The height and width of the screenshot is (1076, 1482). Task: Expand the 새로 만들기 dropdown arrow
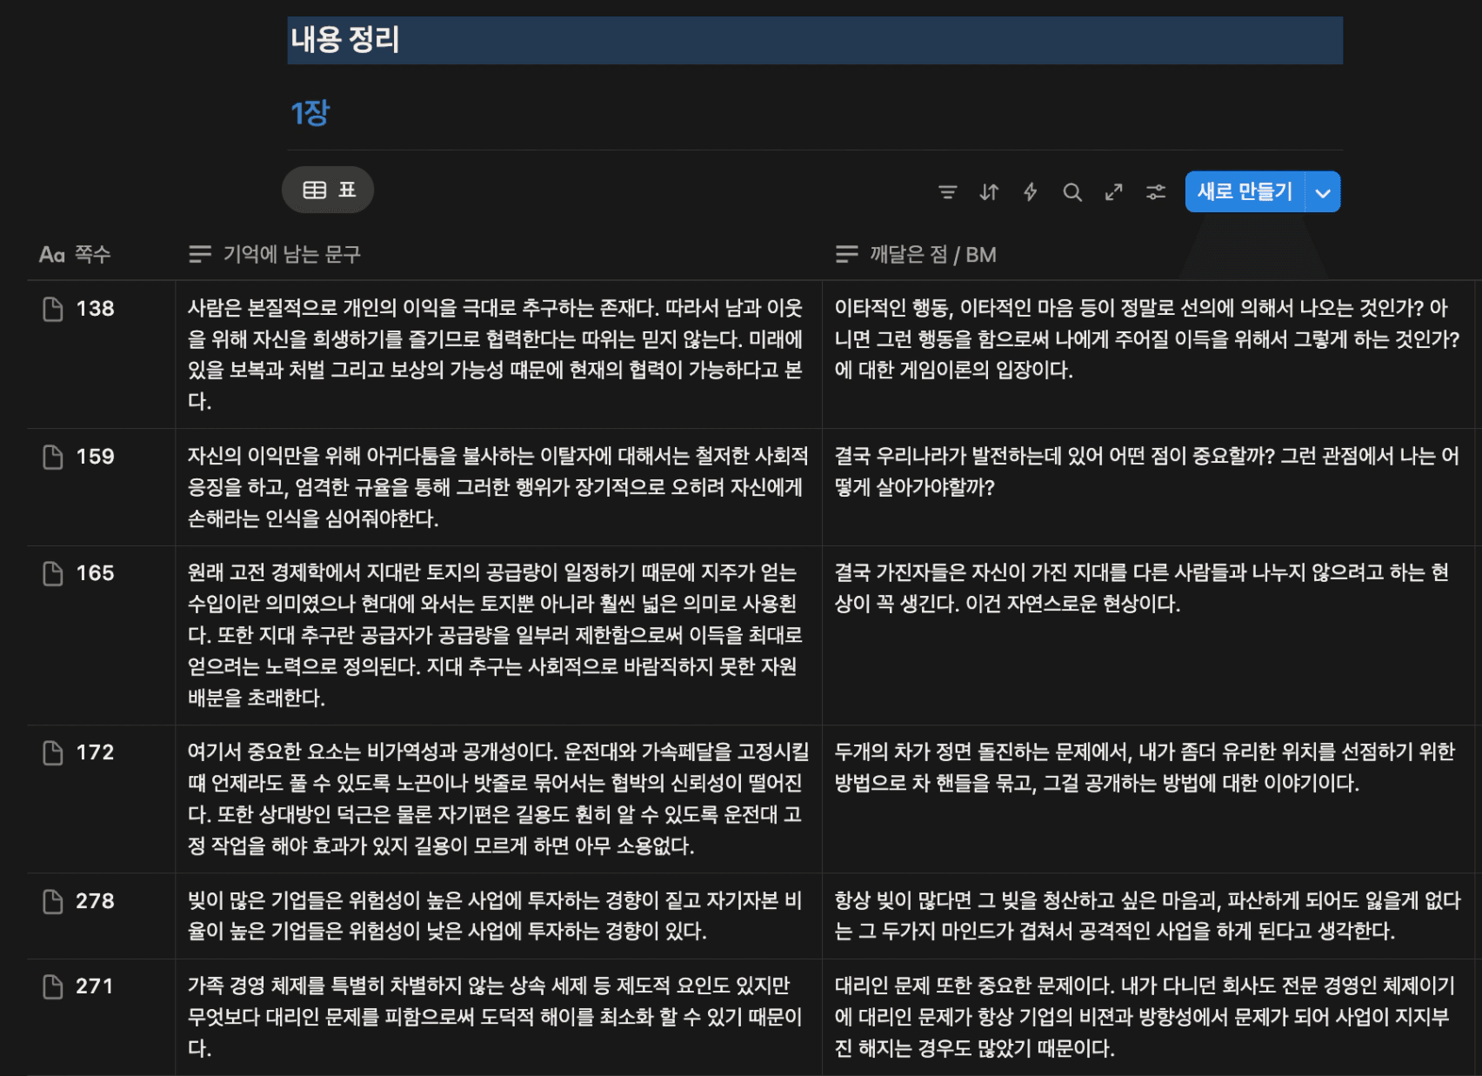(1323, 192)
